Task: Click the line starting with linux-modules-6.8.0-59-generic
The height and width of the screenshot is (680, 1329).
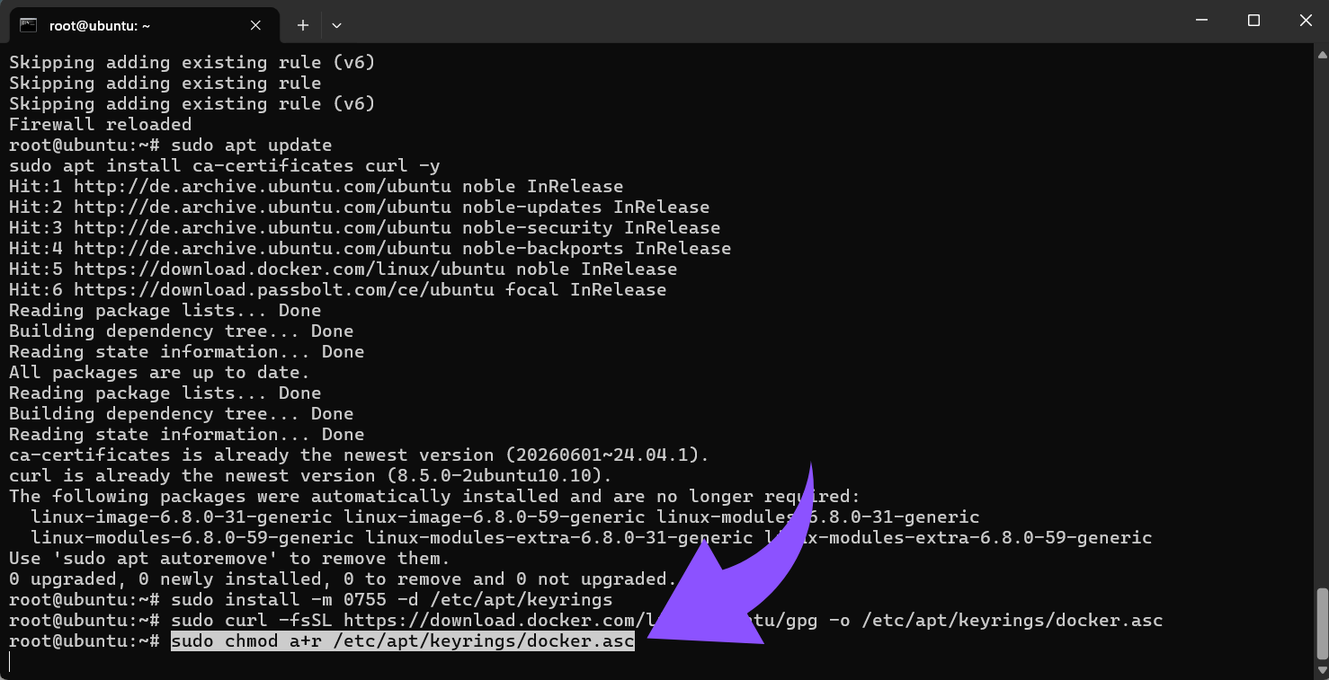Action: tap(592, 537)
